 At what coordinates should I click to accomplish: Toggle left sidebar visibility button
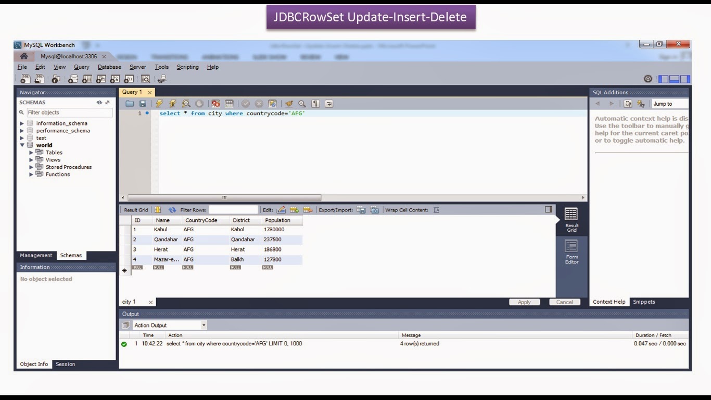pyautogui.click(x=663, y=79)
